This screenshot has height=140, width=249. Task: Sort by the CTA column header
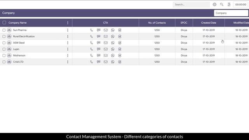[105, 23]
